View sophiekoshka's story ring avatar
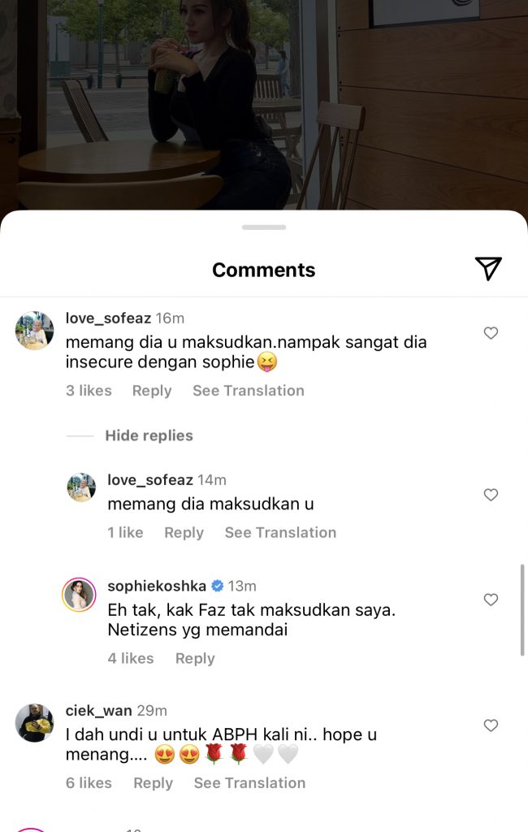Viewport: 528px width, 832px height. [79, 594]
